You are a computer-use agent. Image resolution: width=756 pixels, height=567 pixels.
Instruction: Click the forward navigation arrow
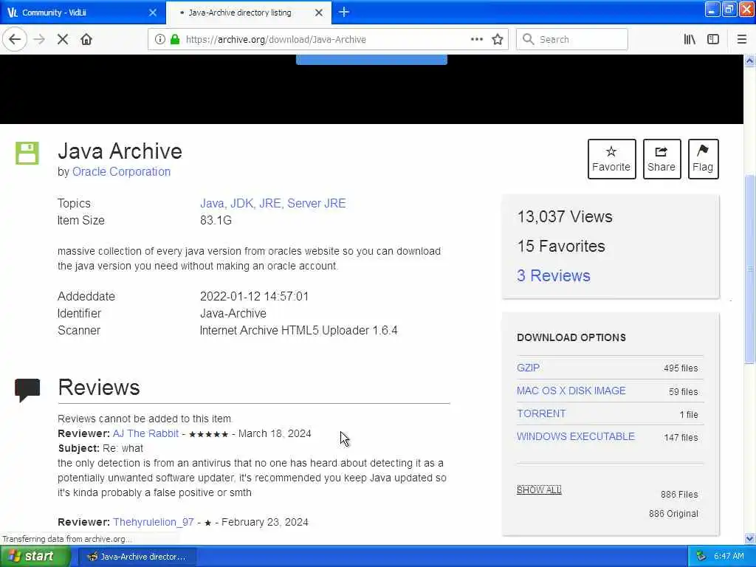[39, 40]
